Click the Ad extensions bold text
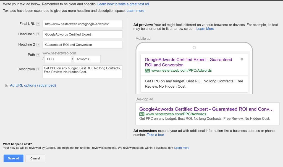The width and height of the screenshot is (283, 167). click(x=145, y=131)
